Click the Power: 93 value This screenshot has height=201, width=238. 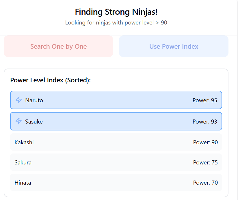click(x=205, y=122)
